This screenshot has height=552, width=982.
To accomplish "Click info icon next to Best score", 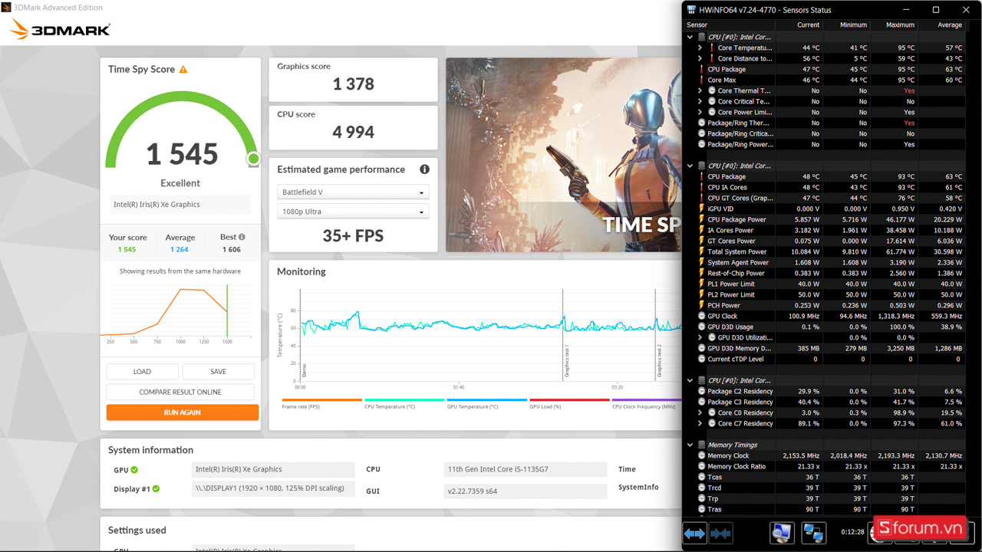I will pyautogui.click(x=242, y=237).
